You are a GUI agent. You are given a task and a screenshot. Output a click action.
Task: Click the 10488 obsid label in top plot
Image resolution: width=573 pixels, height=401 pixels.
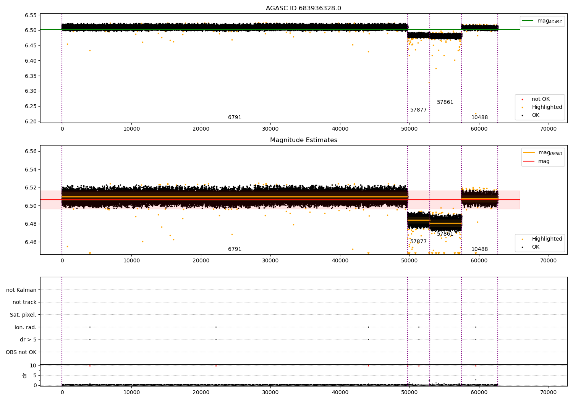(x=479, y=118)
